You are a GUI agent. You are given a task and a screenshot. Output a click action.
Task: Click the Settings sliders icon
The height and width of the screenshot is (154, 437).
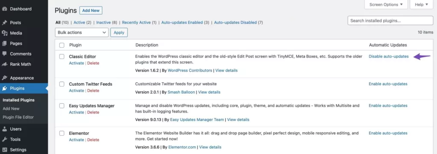(4, 150)
